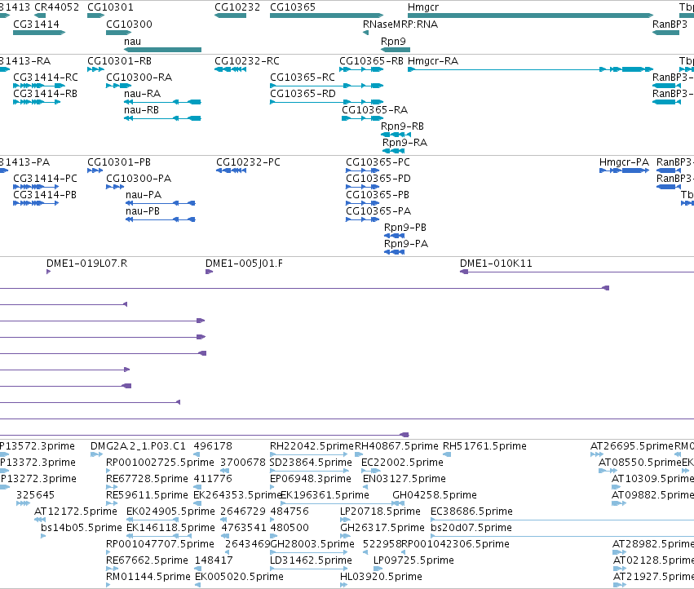Click transcript Rpn9-RA
The height and width of the screenshot is (589, 694).
pyautogui.click(x=405, y=143)
